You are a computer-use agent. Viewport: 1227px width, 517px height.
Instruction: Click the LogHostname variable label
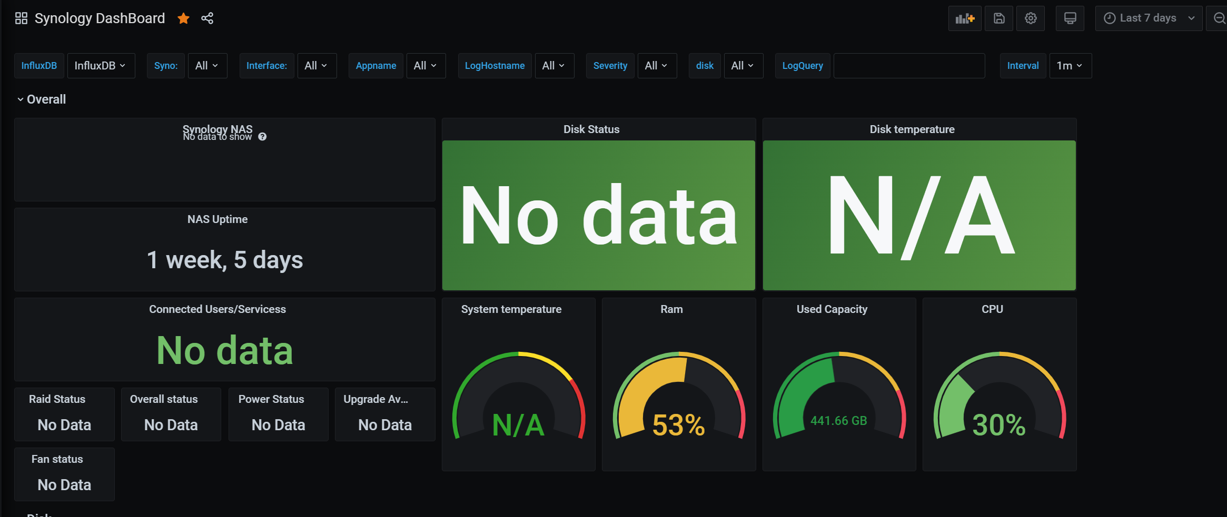tap(494, 66)
